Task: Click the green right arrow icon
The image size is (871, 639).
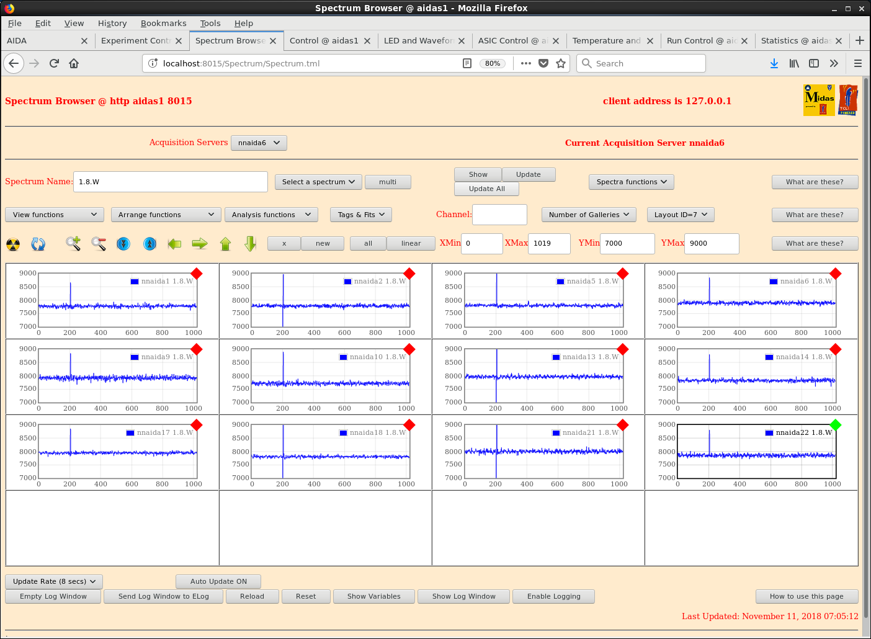Action: pyautogui.click(x=200, y=244)
